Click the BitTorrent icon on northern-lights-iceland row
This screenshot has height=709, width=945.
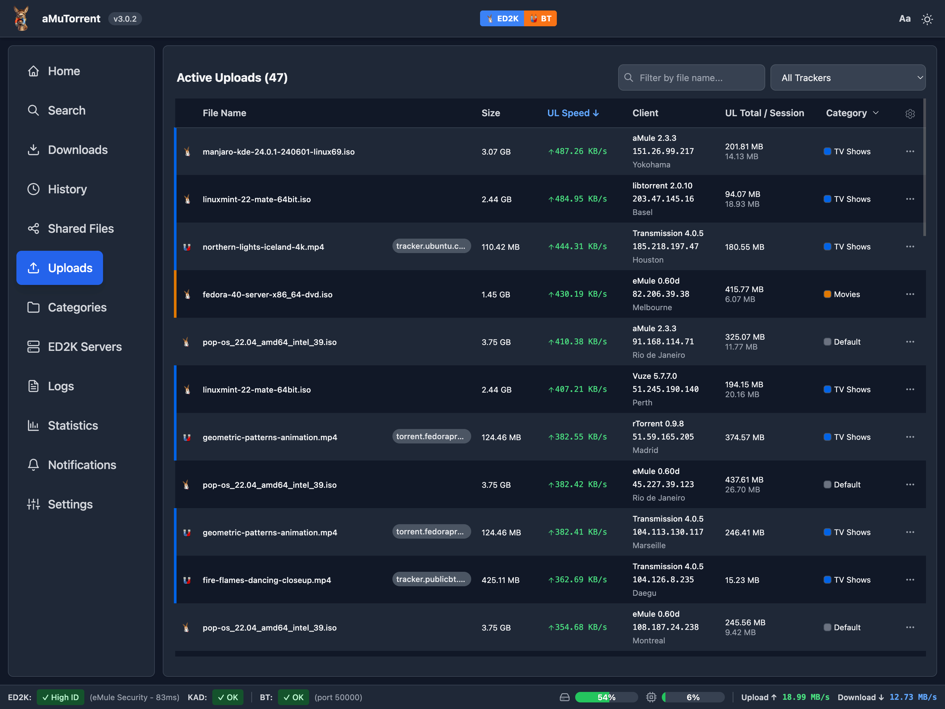(187, 247)
